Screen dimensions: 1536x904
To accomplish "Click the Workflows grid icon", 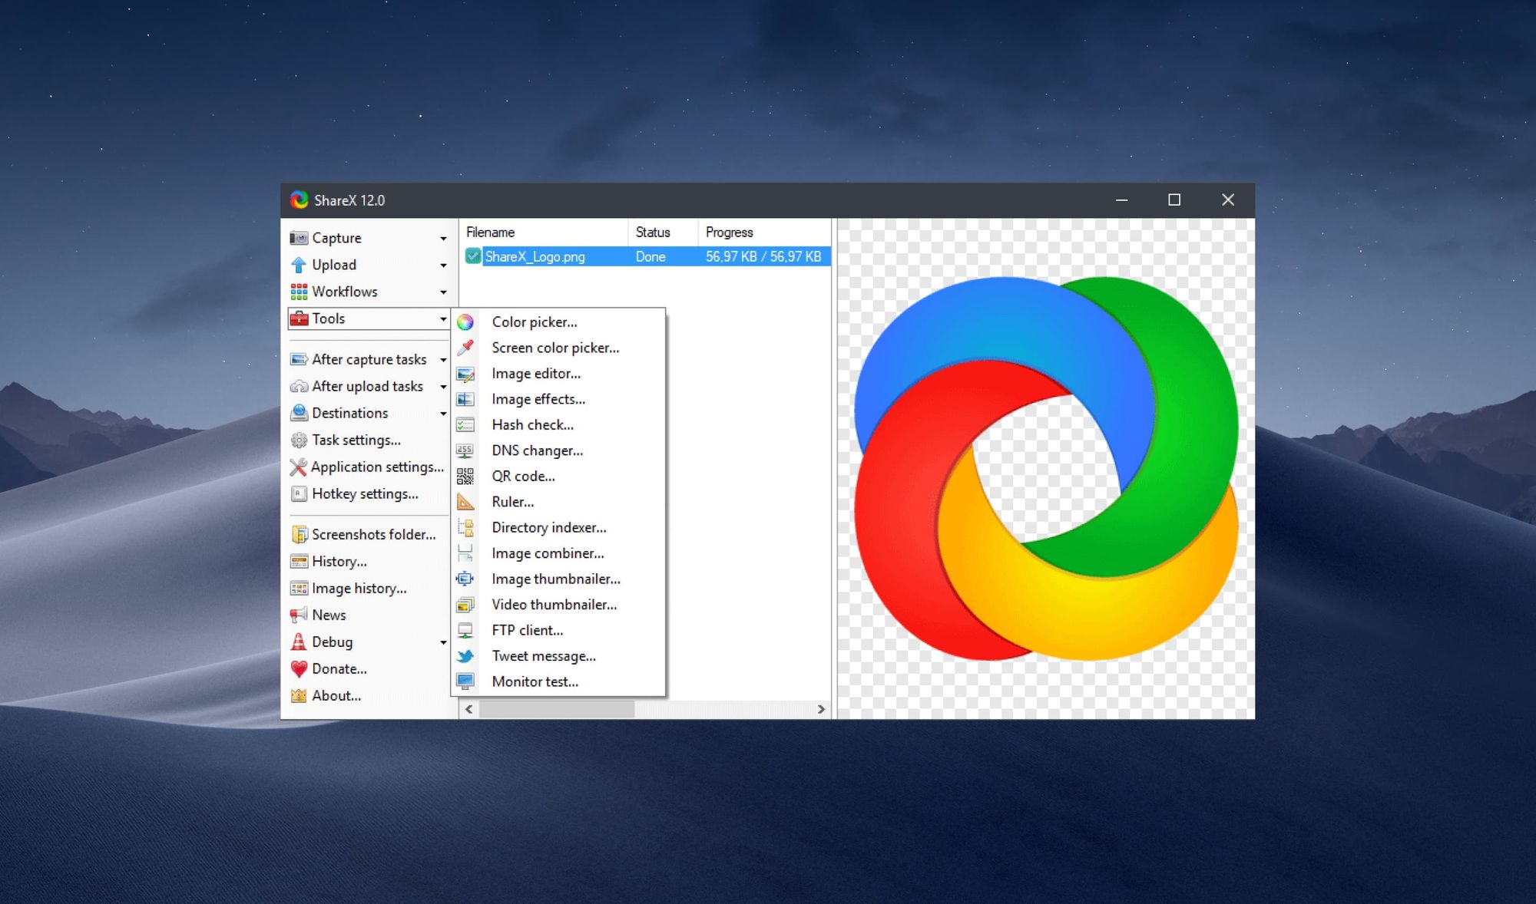I will click(x=299, y=292).
